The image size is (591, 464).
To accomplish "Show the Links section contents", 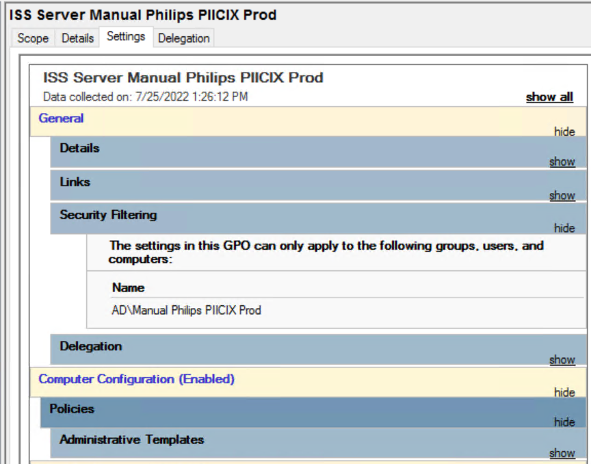I will (x=562, y=196).
